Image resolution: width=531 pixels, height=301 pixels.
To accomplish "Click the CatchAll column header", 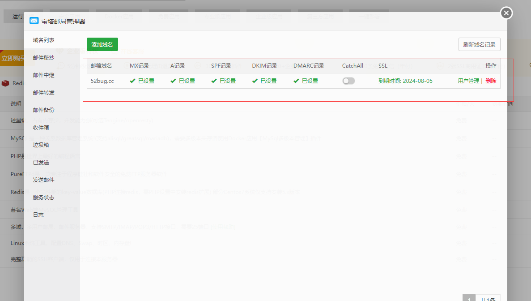I will (x=353, y=66).
